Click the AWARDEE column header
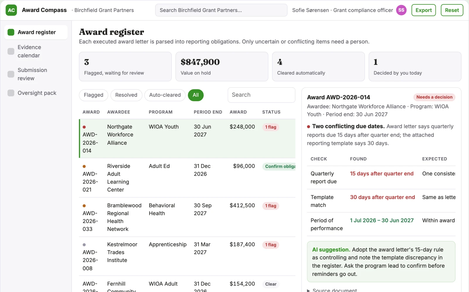Viewport: 469px width, 292px height. click(x=118, y=112)
